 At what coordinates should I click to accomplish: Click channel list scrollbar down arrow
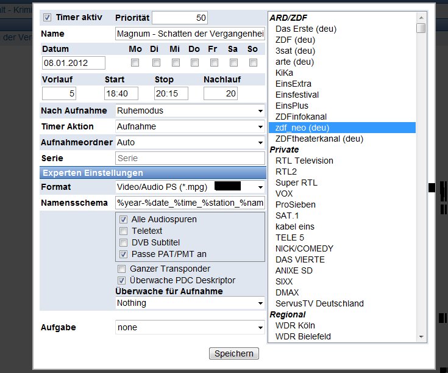coord(421,336)
